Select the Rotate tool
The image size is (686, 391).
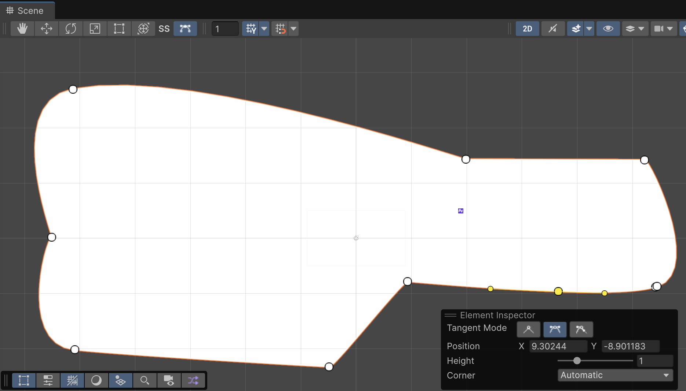[x=71, y=29]
